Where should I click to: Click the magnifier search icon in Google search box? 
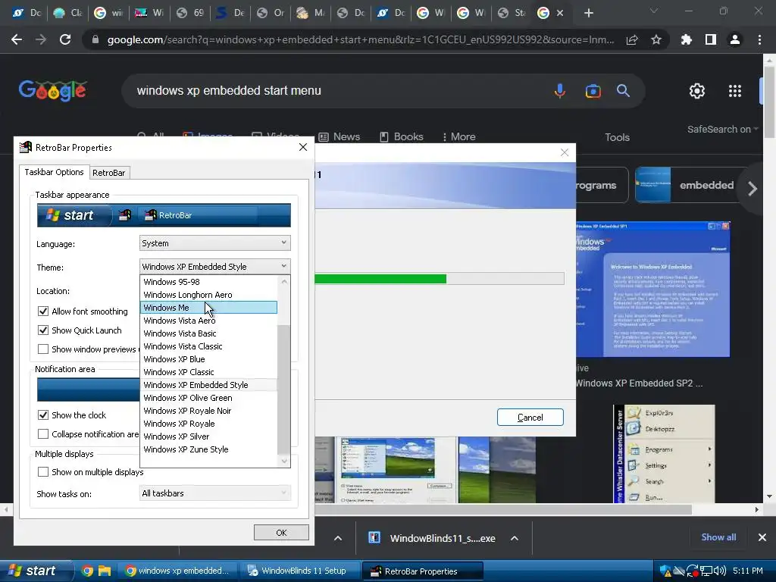tap(623, 91)
